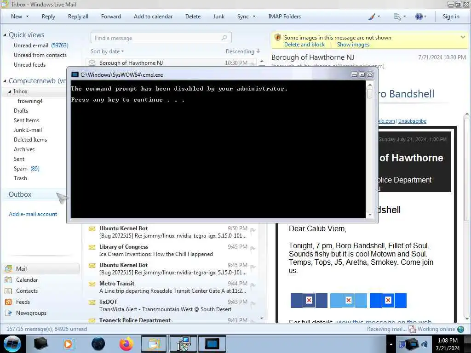Screen dimensions: 471x353
Task: Click the open envelope icon of Borough of Hawthorne NJ
Action: (x=92, y=63)
